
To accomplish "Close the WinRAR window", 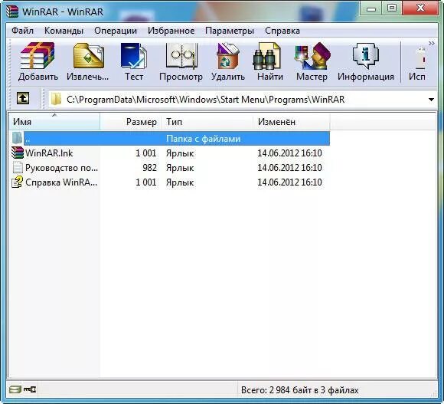I will (420, 8).
